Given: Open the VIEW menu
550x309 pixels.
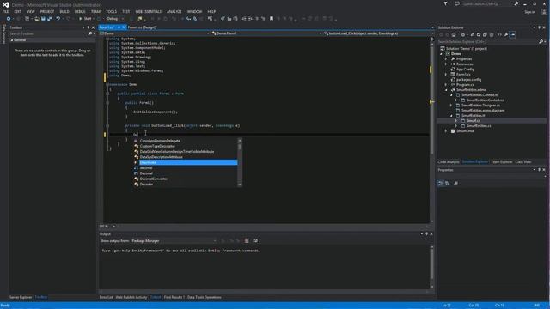Looking at the screenshot, I should (x=31, y=11).
